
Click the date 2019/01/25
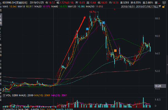pos(37,2)
